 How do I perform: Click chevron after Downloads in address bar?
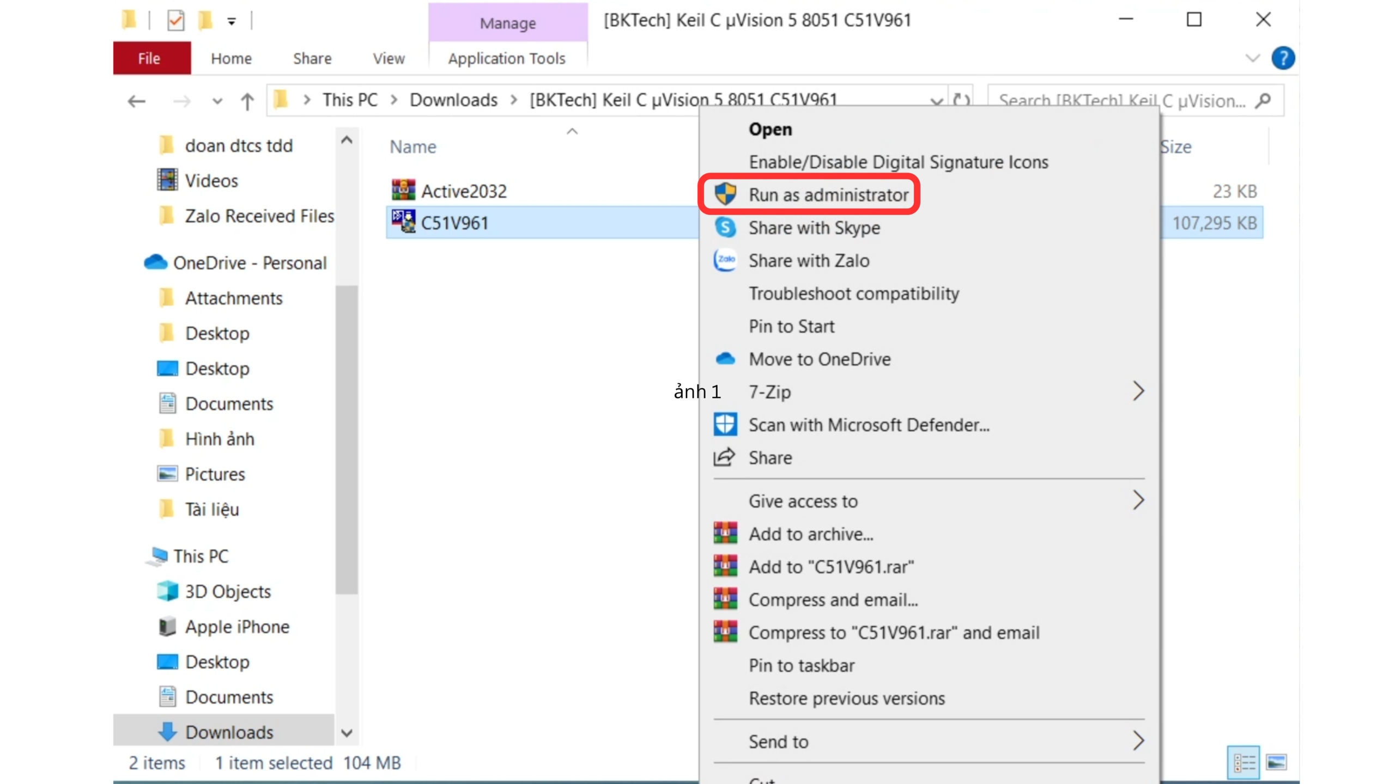tap(513, 100)
